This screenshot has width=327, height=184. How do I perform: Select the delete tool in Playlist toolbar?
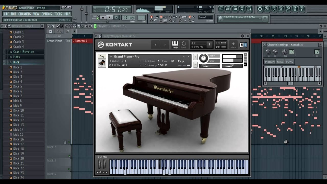point(66,26)
